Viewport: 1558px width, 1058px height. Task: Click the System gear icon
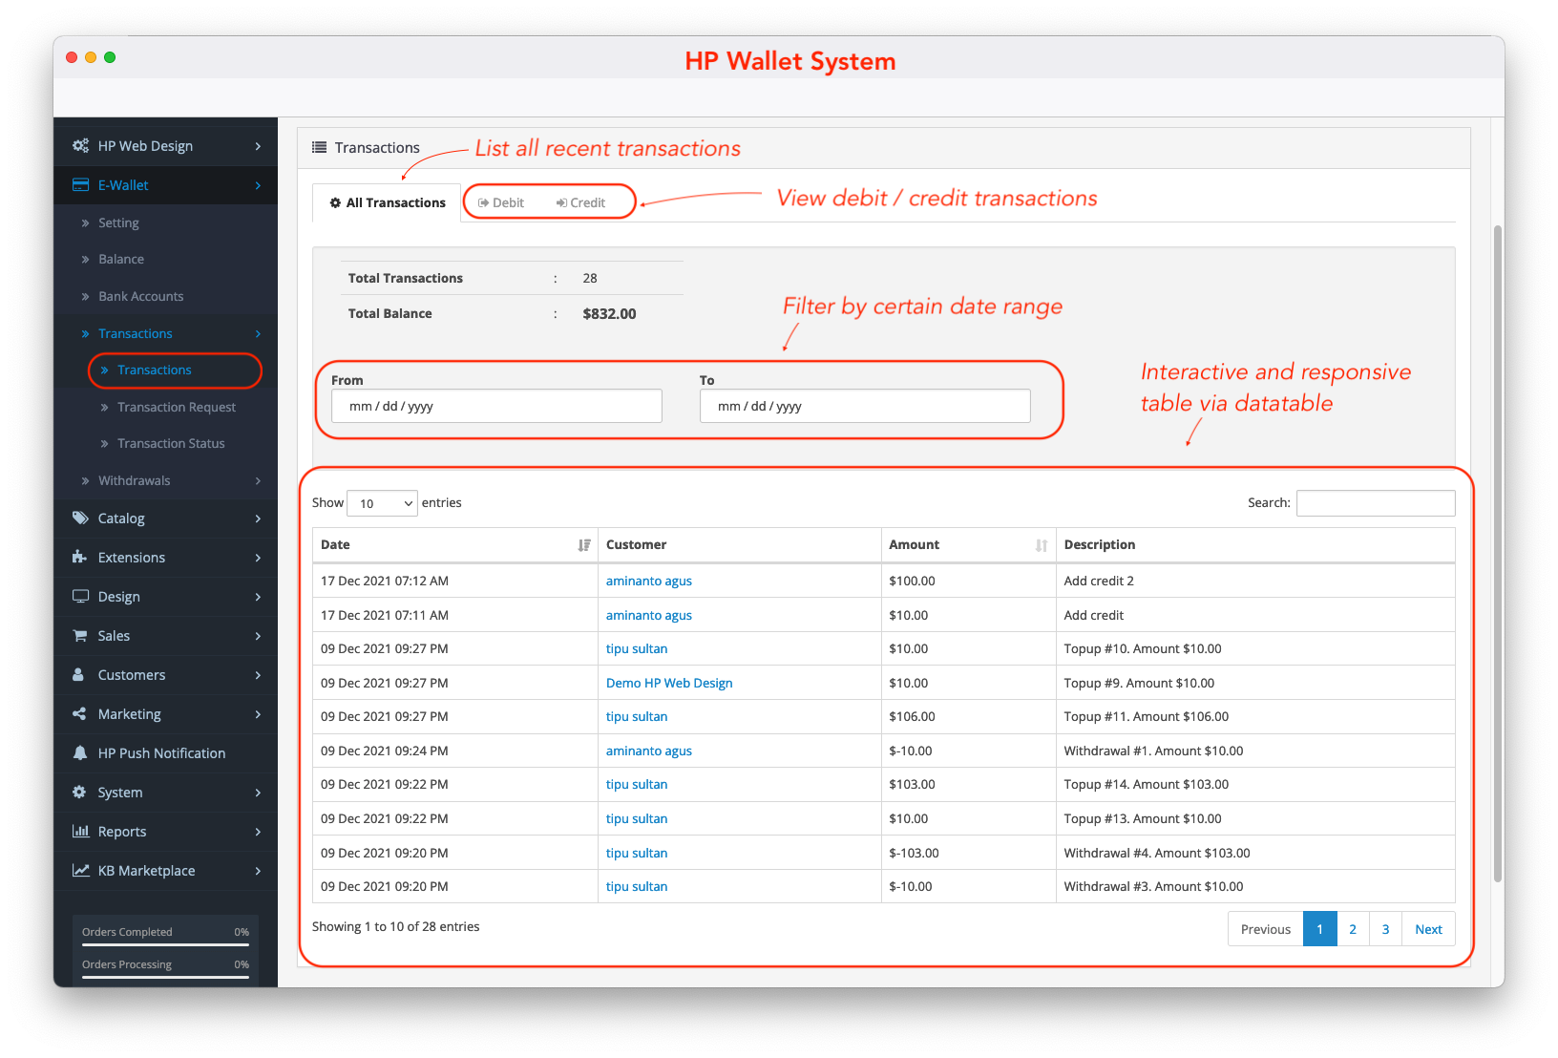point(79,793)
